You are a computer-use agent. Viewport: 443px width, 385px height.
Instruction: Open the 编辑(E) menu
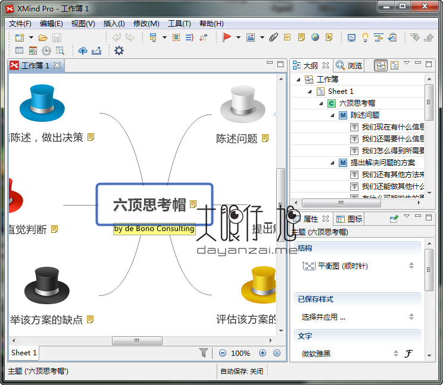(x=51, y=24)
